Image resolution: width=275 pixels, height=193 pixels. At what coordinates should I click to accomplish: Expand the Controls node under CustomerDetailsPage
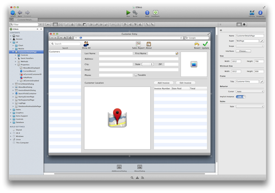coord(15,55)
